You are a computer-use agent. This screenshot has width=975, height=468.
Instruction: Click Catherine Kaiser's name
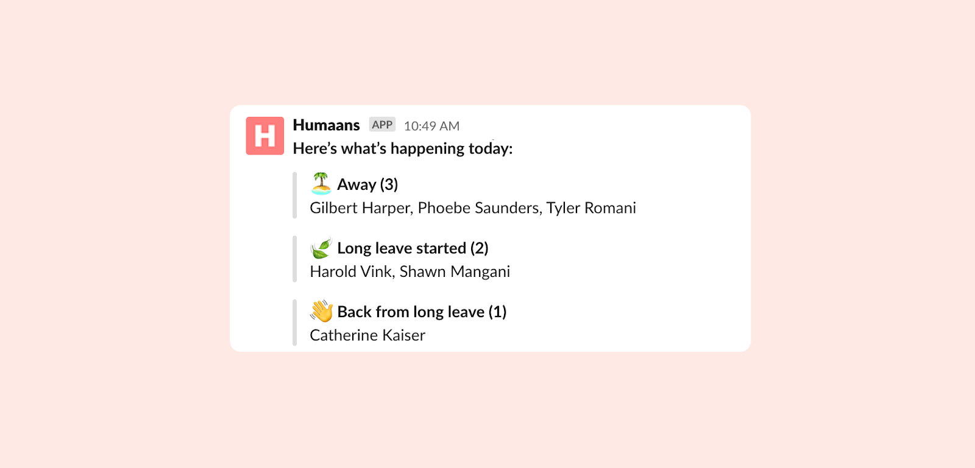tap(367, 335)
